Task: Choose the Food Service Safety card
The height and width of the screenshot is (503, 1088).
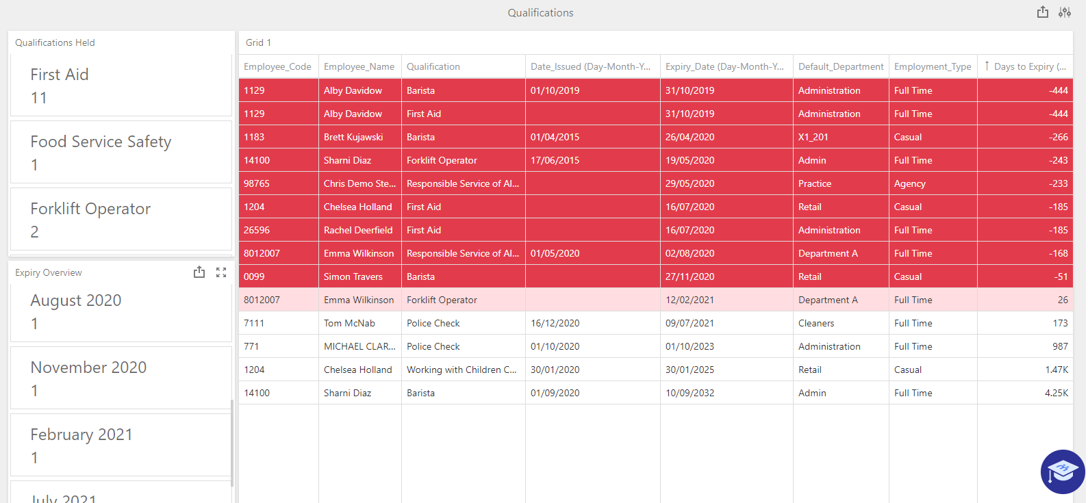Action: [121, 153]
